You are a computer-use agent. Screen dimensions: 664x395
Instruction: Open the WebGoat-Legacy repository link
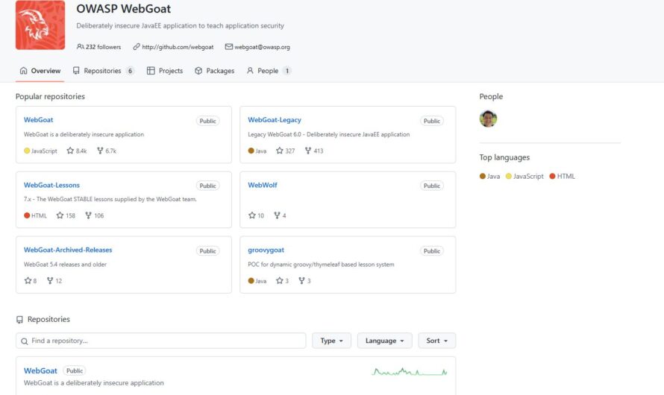coord(275,120)
